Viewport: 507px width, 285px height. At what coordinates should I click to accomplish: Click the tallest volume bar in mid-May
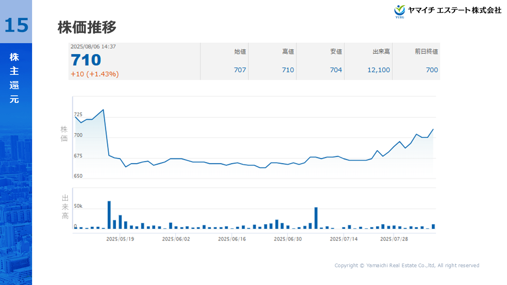(109, 215)
